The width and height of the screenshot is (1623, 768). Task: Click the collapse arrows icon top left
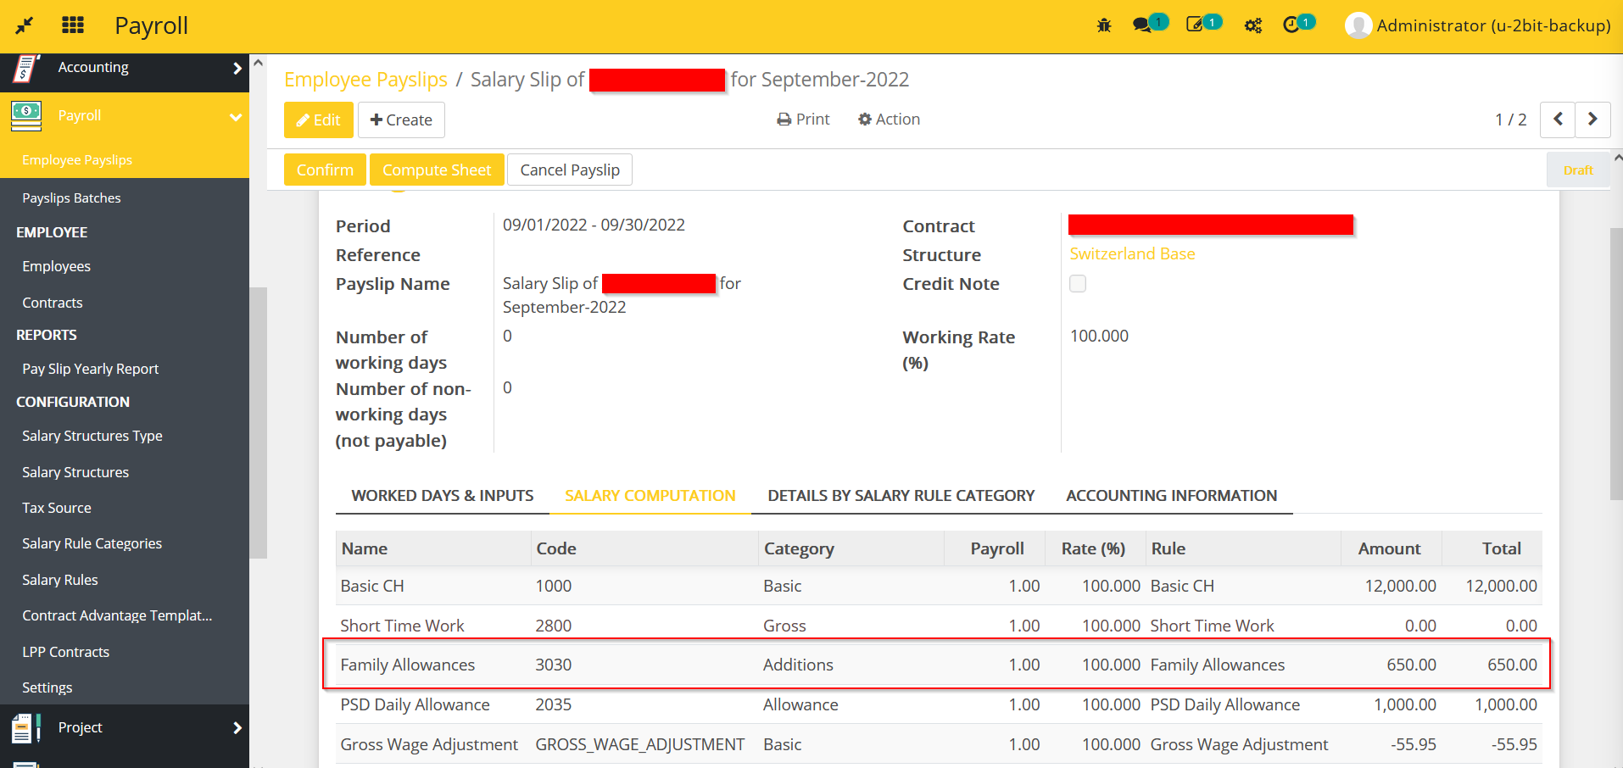click(23, 25)
